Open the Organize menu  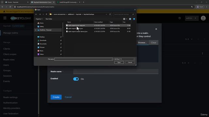[x=39, y=19]
